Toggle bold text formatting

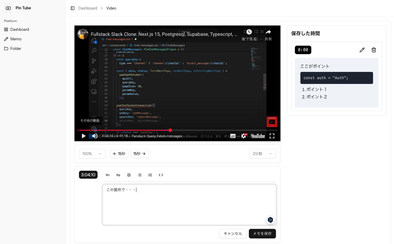129,175
